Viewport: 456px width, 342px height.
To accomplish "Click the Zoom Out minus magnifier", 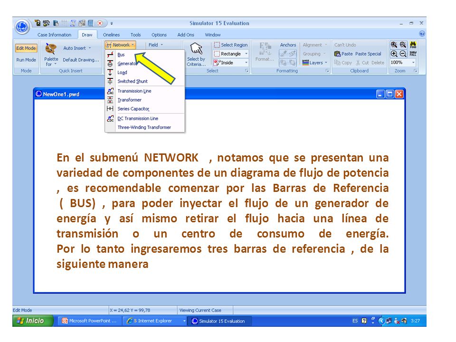I will pos(403,54).
